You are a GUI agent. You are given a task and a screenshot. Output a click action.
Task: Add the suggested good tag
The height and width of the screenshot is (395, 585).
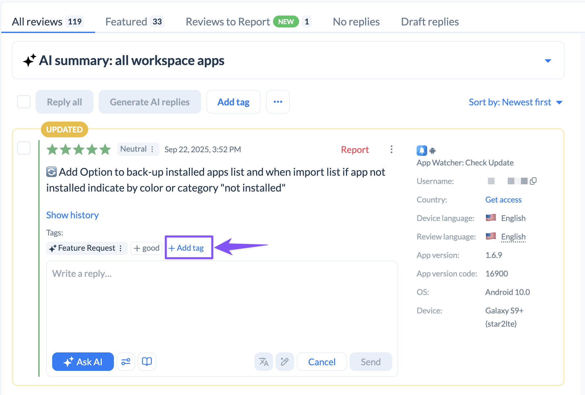(147, 248)
